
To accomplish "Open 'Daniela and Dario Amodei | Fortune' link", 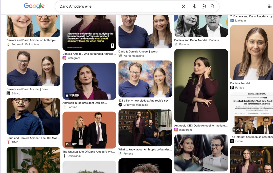I will (x=197, y=40).
